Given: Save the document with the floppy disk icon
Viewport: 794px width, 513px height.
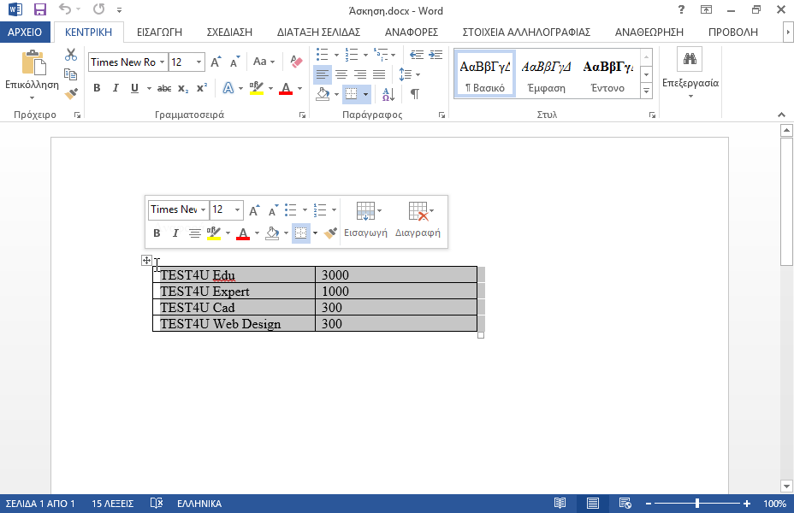Looking at the screenshot, I should [x=39, y=9].
